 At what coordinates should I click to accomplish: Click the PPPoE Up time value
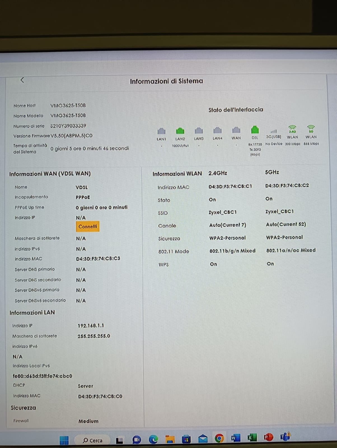(x=102, y=207)
